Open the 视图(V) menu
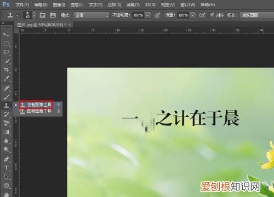This screenshot has width=274, height=197. tap(168, 4)
